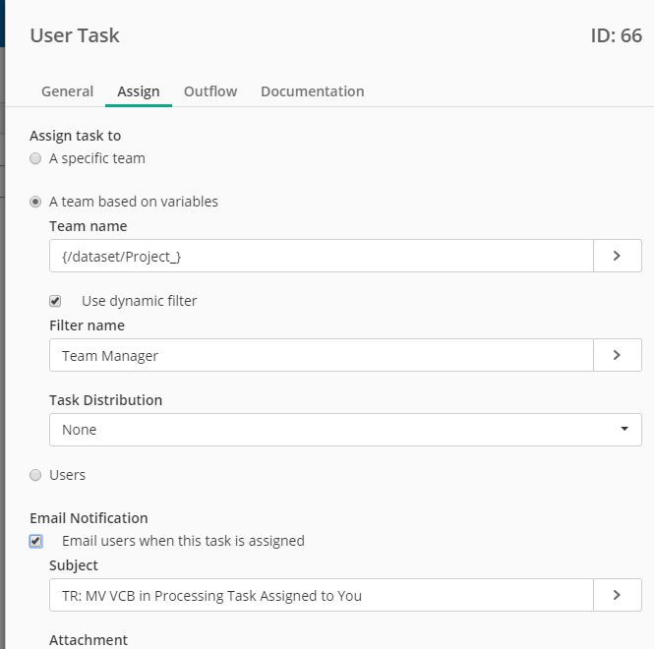The height and width of the screenshot is (649, 654).
Task: Open variable picker for Team name
Action: coord(617,256)
